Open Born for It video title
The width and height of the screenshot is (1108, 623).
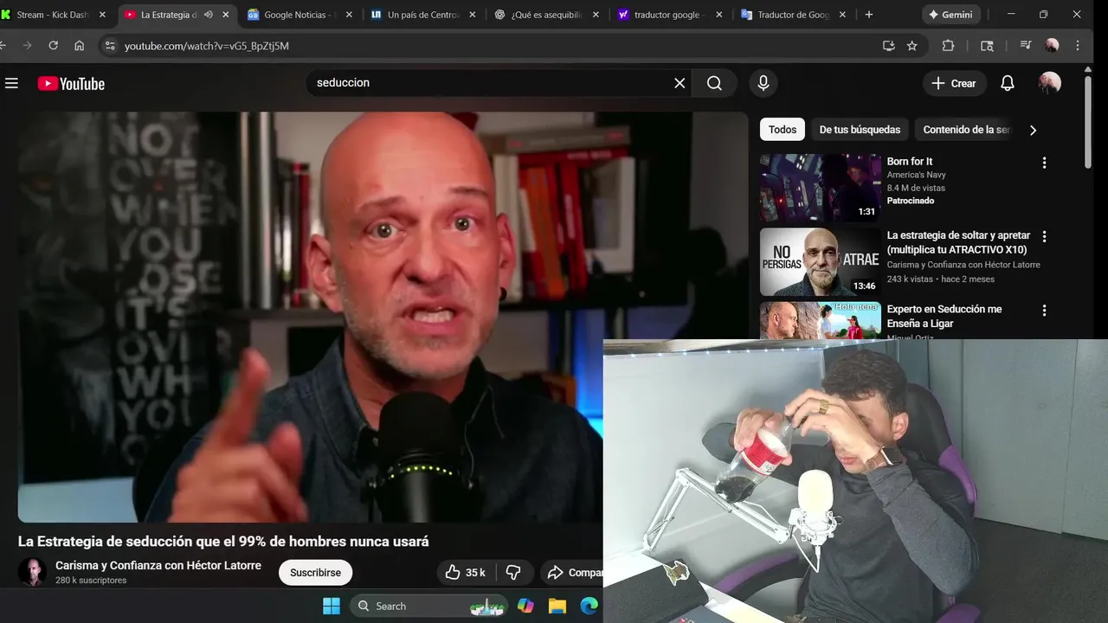click(x=910, y=162)
